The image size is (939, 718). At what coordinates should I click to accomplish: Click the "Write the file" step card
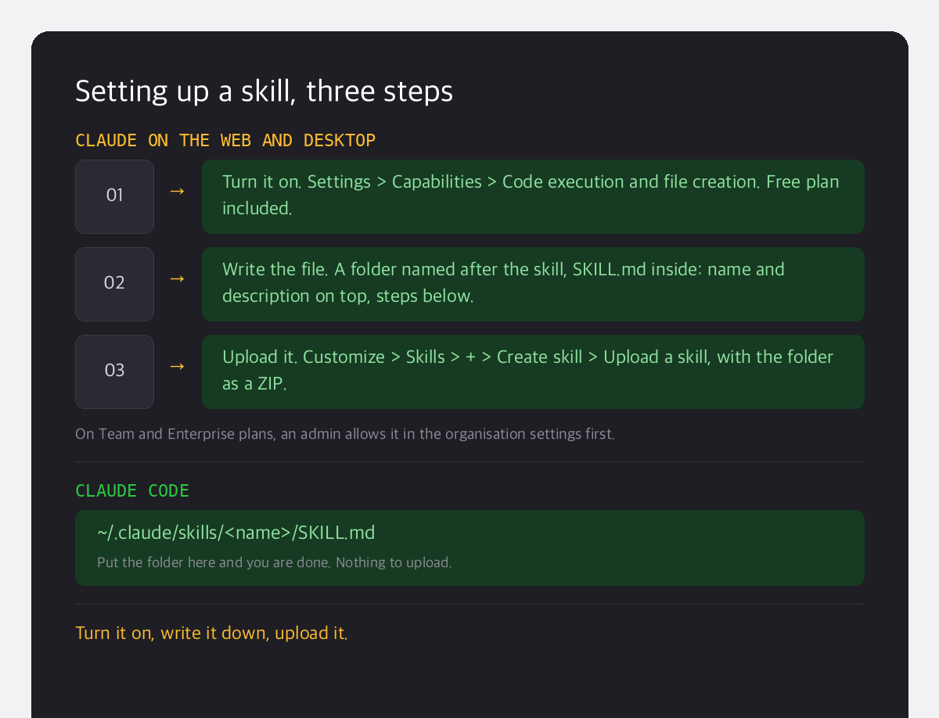(x=533, y=284)
